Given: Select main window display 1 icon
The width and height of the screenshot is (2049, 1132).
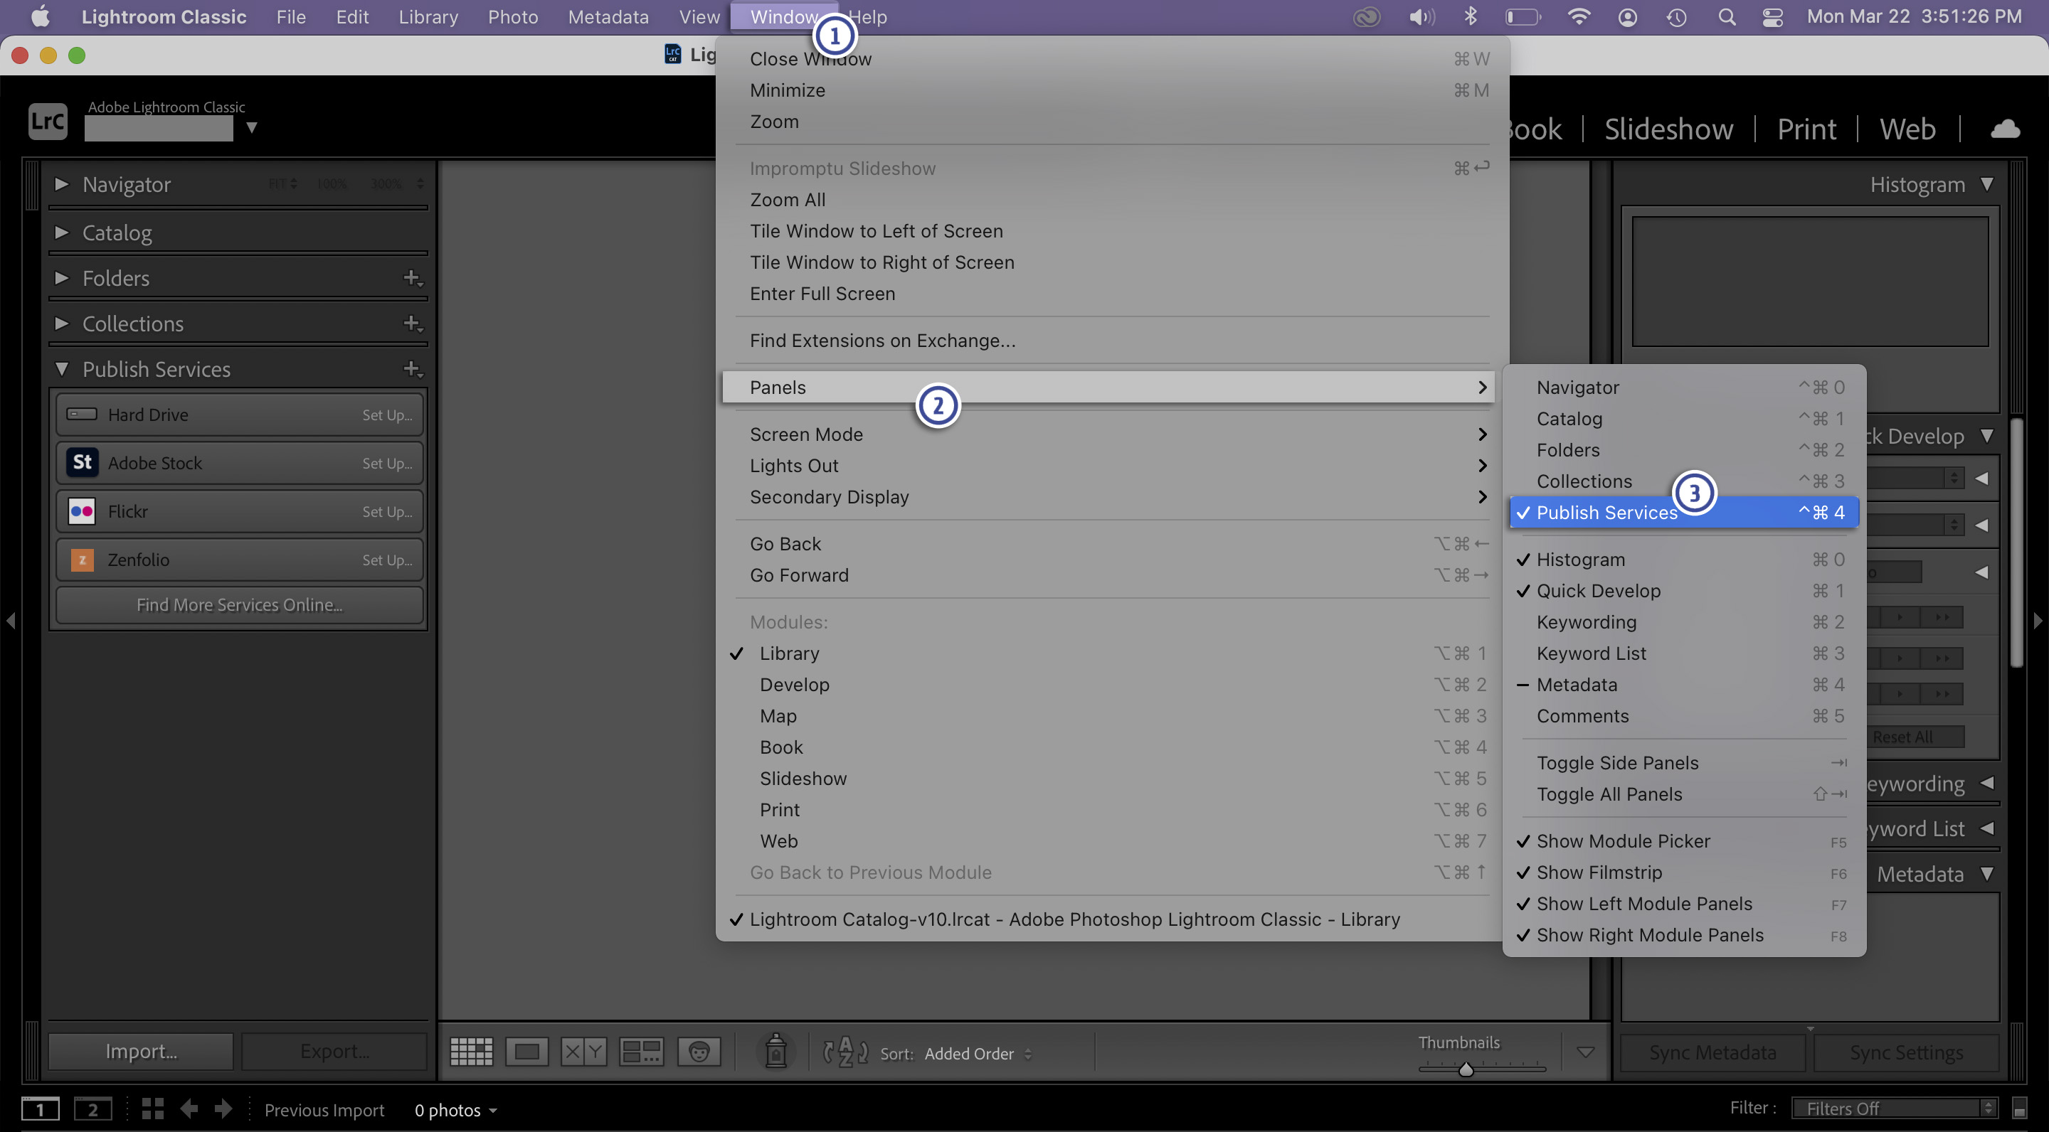Looking at the screenshot, I should (x=40, y=1109).
